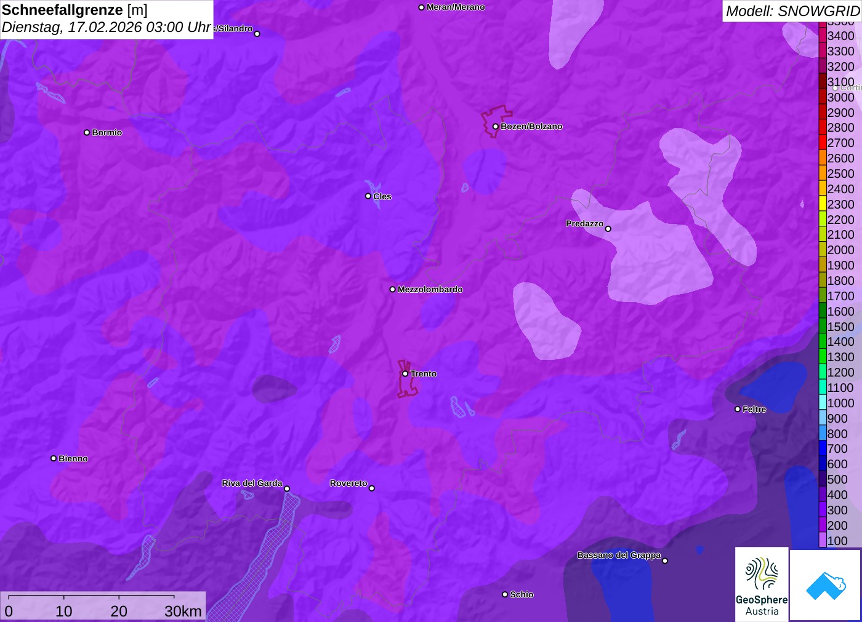Click the 3400 legend value
The height and width of the screenshot is (622, 862).
[x=840, y=36]
